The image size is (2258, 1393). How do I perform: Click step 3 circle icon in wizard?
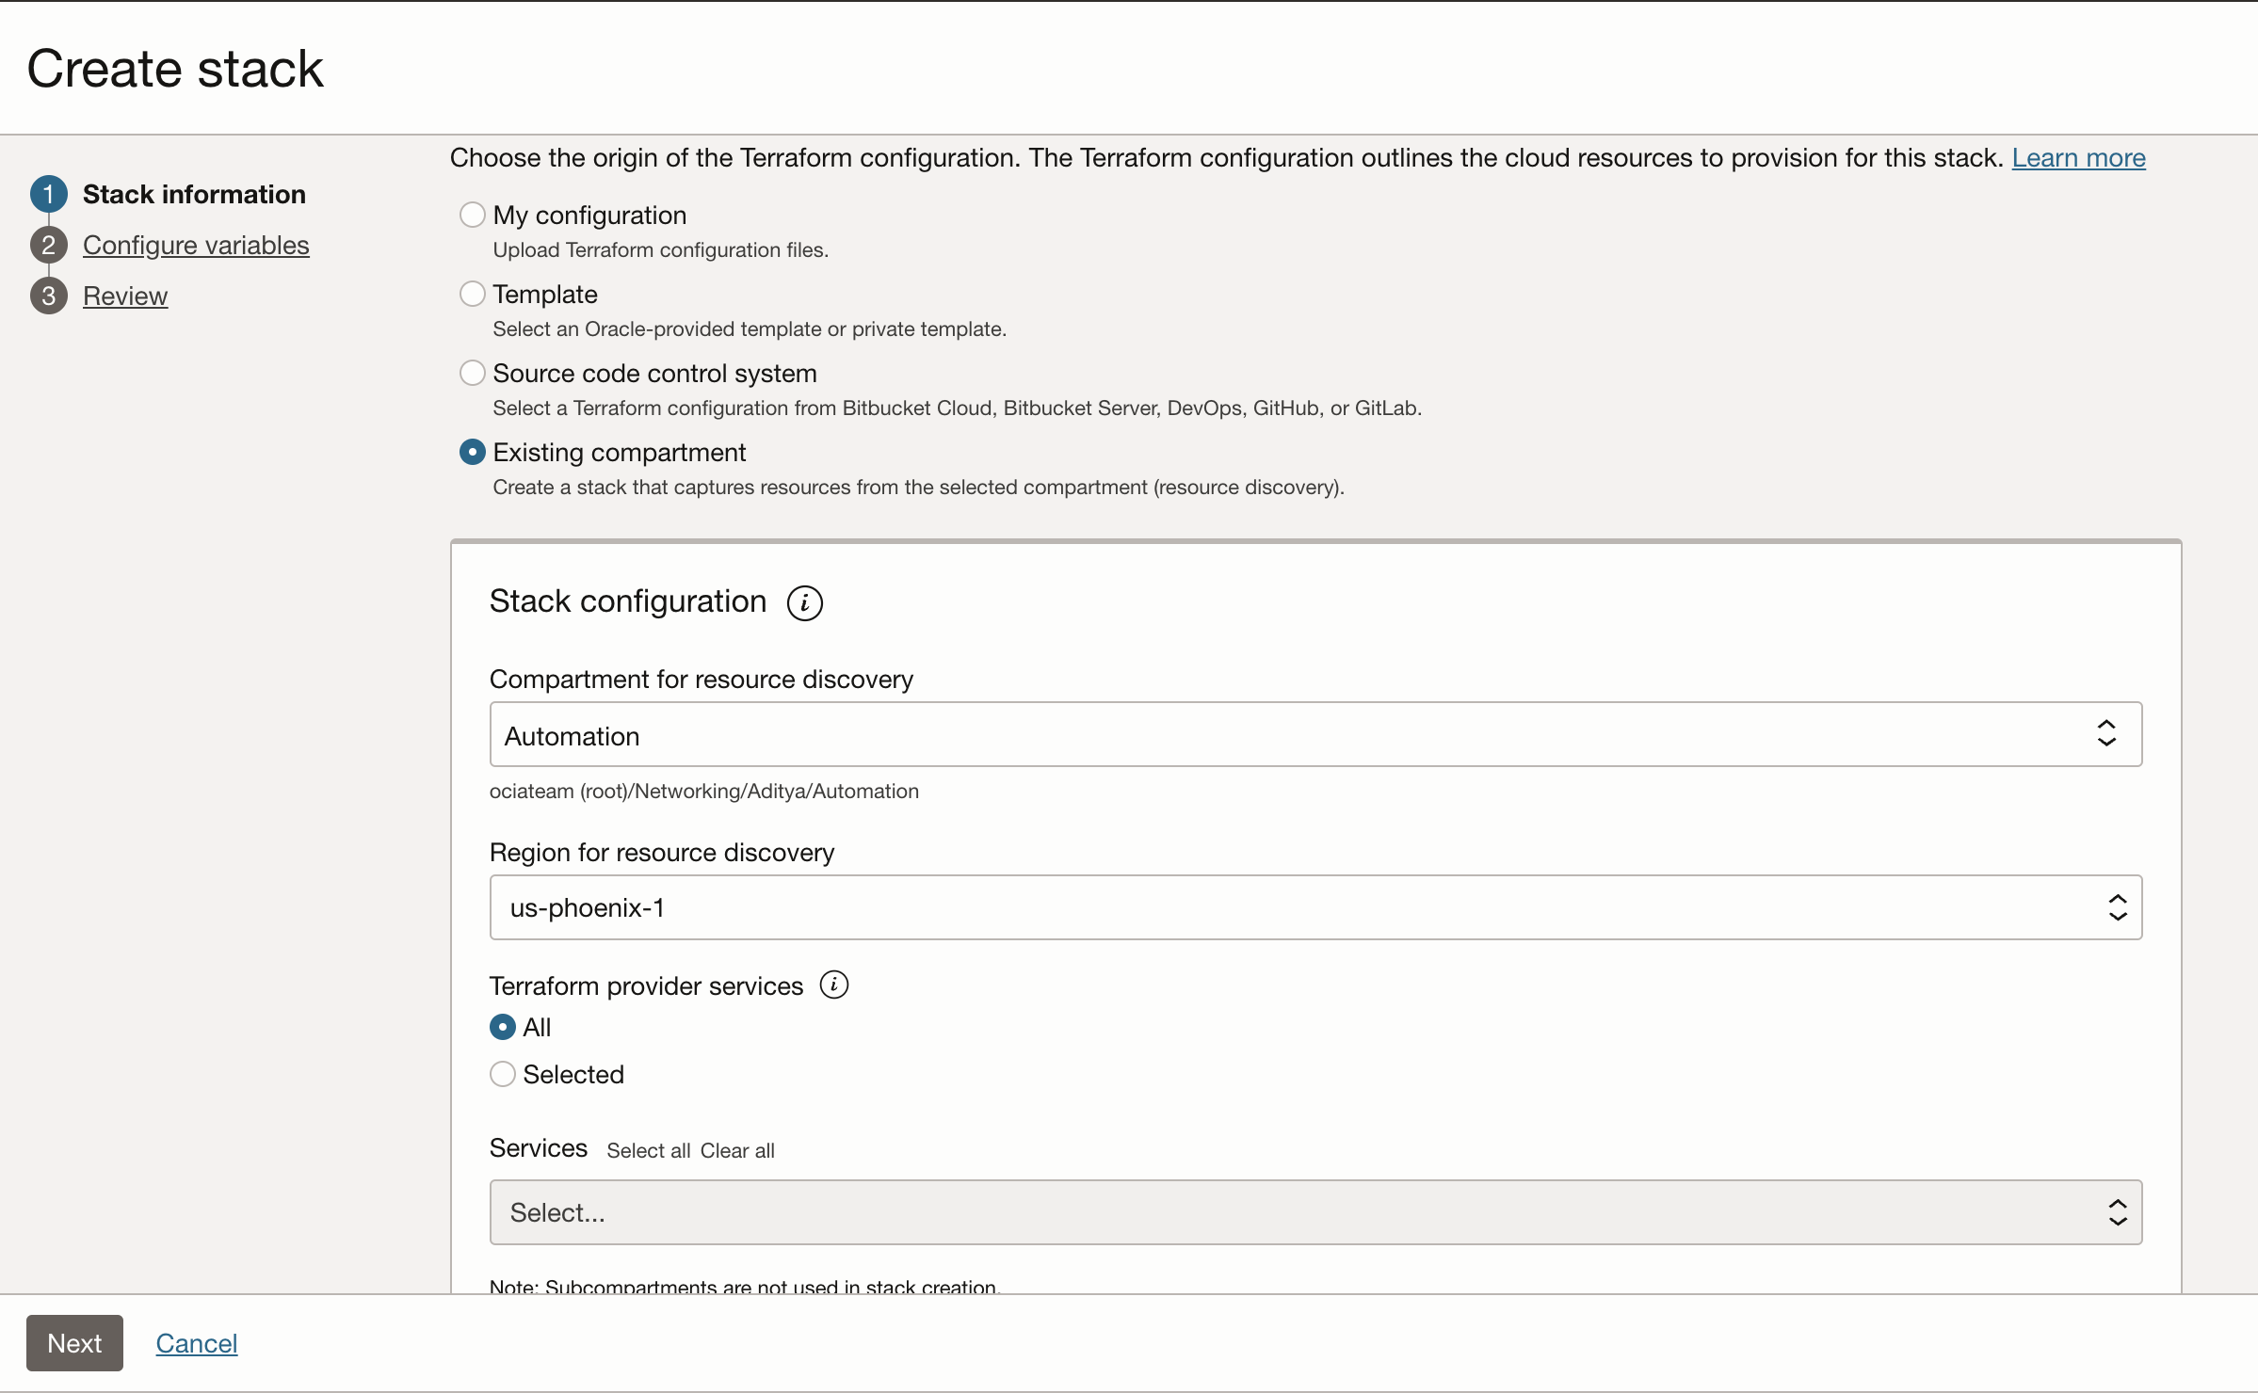click(x=49, y=296)
